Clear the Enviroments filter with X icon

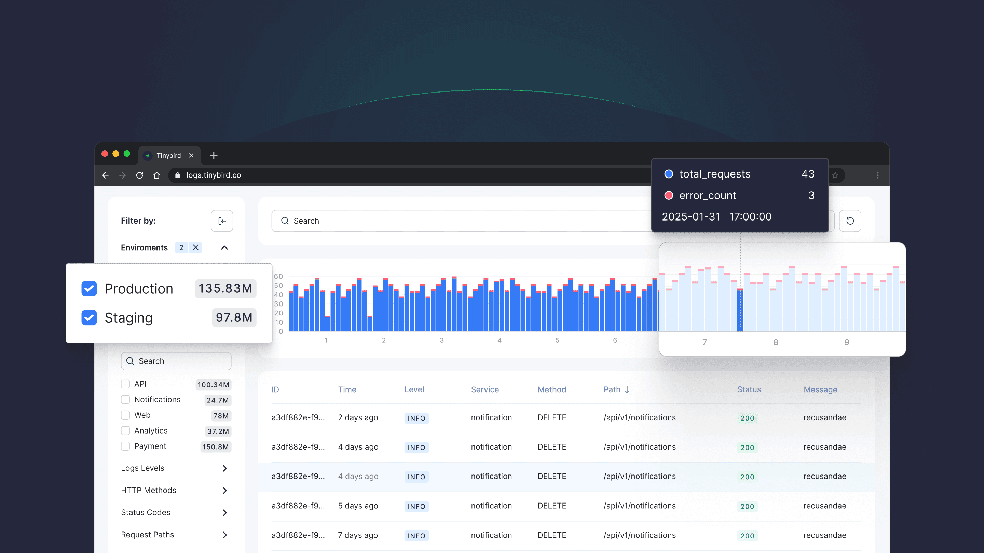coord(195,247)
